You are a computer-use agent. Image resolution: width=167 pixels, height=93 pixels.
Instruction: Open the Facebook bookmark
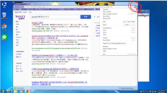point(45,9)
